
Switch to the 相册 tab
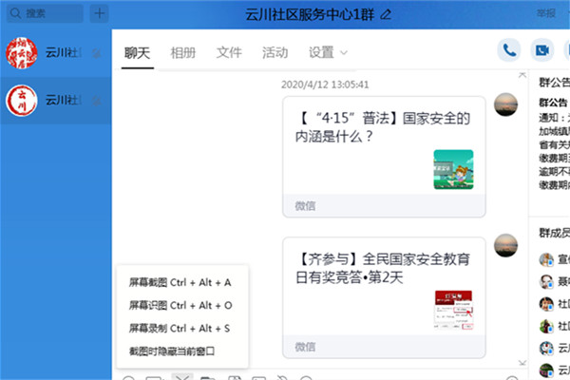(x=183, y=52)
